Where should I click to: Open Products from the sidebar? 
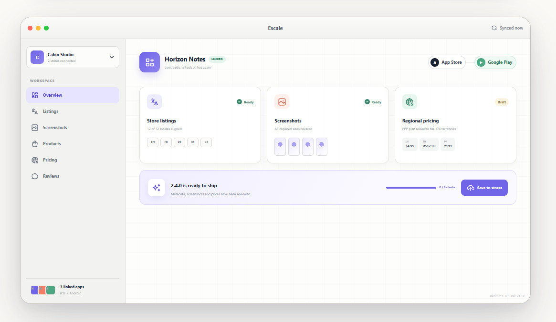(x=73, y=144)
